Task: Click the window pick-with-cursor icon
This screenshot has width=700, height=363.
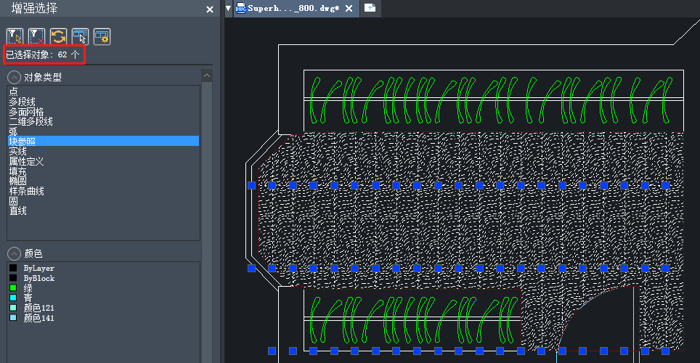Action: click(x=80, y=36)
